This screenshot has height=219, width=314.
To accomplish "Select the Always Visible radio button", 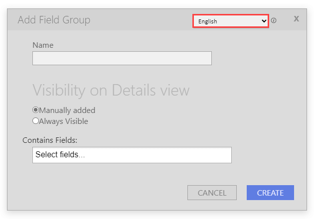I will click(x=35, y=121).
